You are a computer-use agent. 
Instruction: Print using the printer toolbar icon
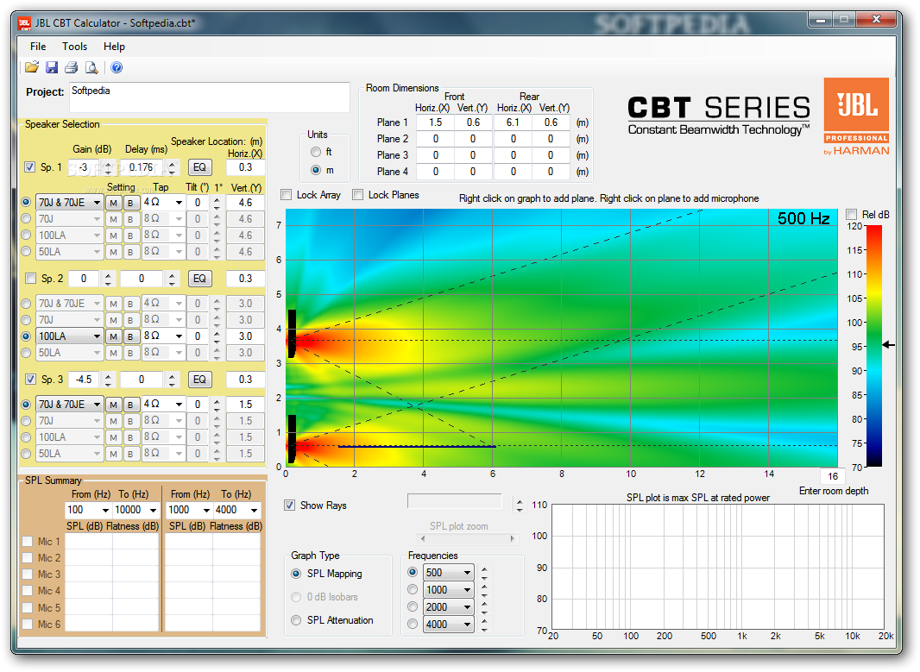pos(71,67)
